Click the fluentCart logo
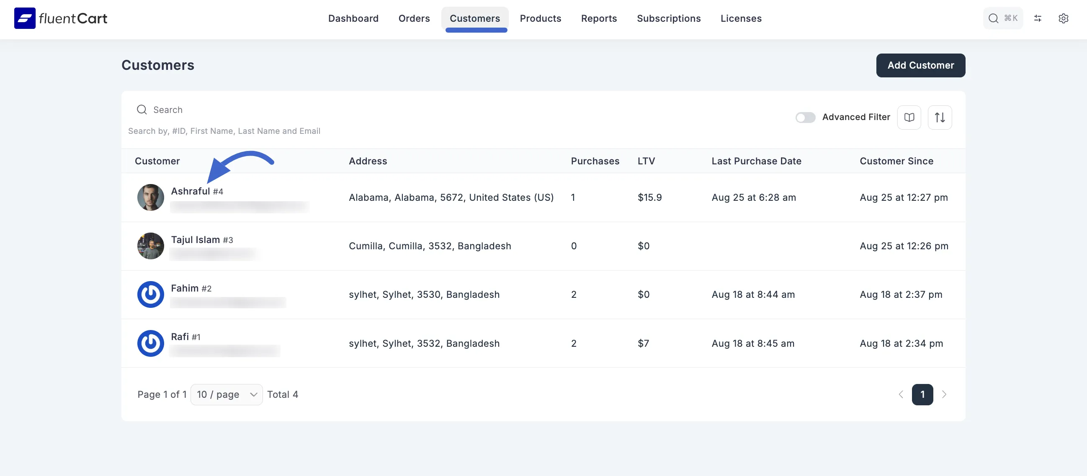Viewport: 1087px width, 476px height. click(60, 18)
